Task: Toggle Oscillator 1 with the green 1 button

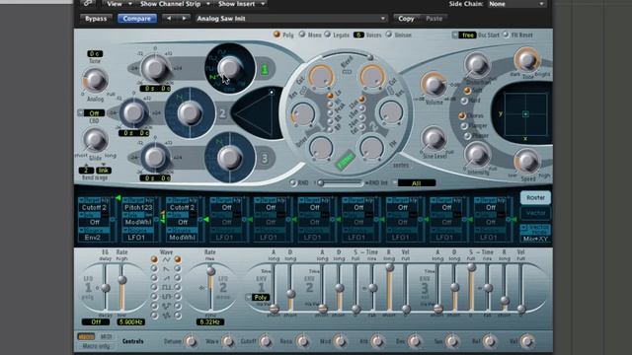Action: (x=265, y=69)
